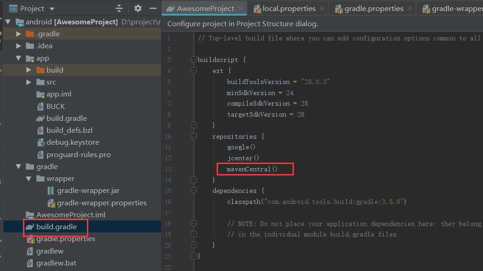Fold the NOTE comment at line 18
The height and width of the screenshot is (271, 483).
(194, 224)
